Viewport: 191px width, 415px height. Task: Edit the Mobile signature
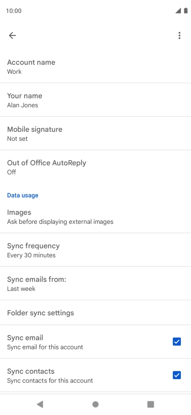(96, 133)
